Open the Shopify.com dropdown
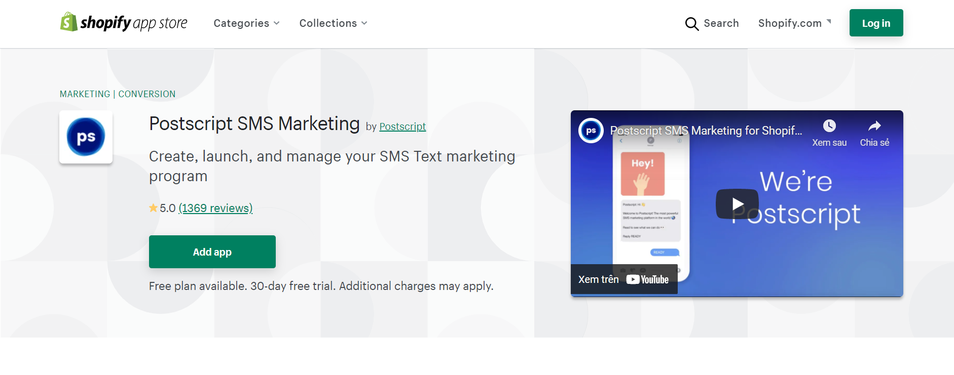Screen dimensions: 954x375 coord(794,23)
